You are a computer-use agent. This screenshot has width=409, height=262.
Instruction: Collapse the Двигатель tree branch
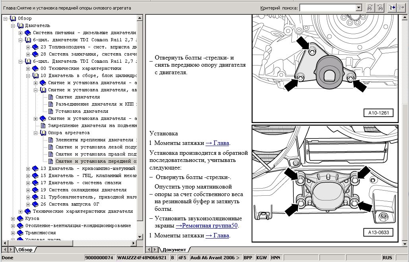(x=13, y=26)
